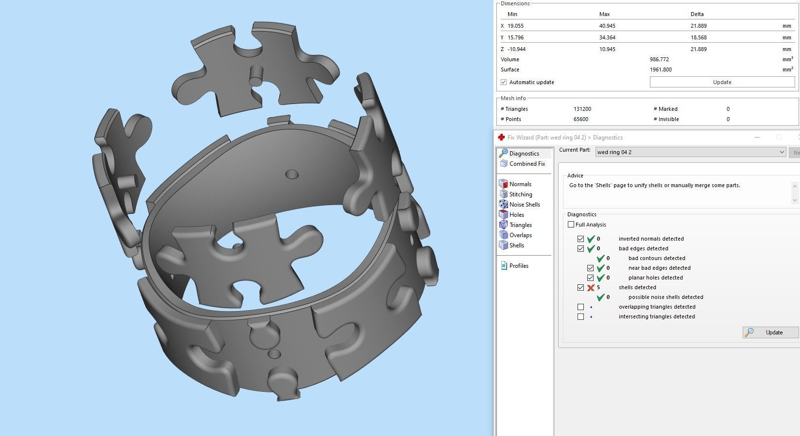Toggle the near bad edges detected checkbox
The width and height of the screenshot is (800, 436).
coord(590,268)
